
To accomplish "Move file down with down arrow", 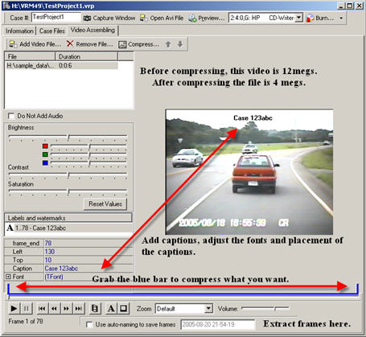I will tap(180, 44).
